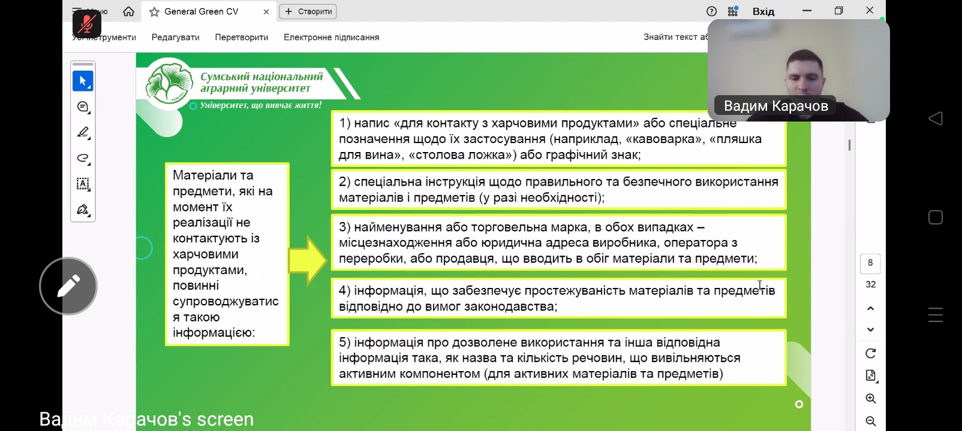Zoom in using the magnifier plus icon
This screenshot has height=431, width=962.
(x=871, y=399)
